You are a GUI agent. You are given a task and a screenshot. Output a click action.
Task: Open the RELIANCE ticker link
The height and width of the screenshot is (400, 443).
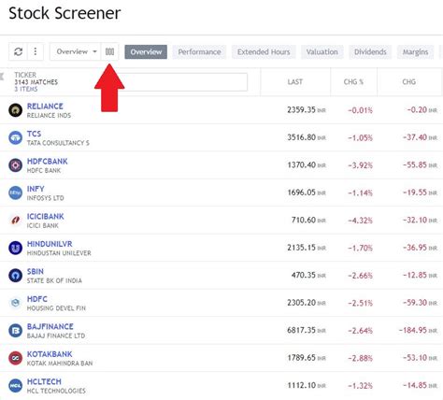(45, 107)
